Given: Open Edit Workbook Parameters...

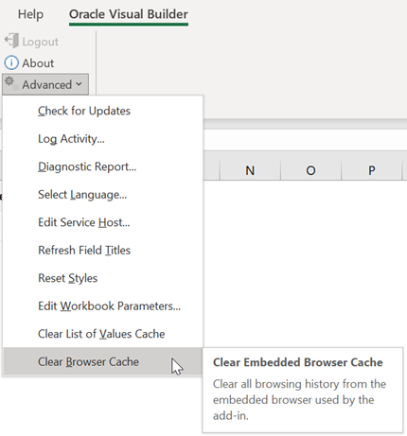Looking at the screenshot, I should pyautogui.click(x=102, y=305).
